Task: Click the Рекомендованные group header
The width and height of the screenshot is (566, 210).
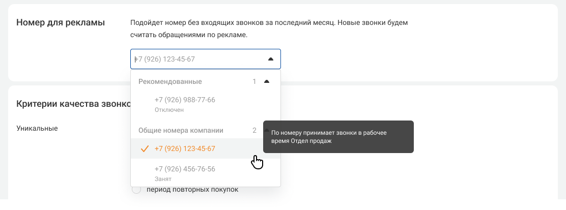Action: point(171,81)
